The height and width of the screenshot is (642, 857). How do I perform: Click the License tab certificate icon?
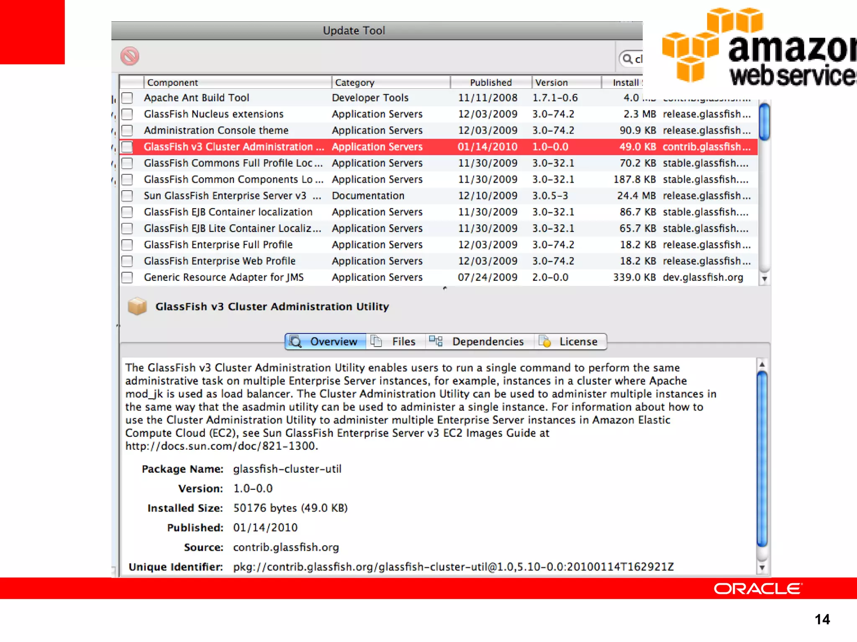coord(545,341)
